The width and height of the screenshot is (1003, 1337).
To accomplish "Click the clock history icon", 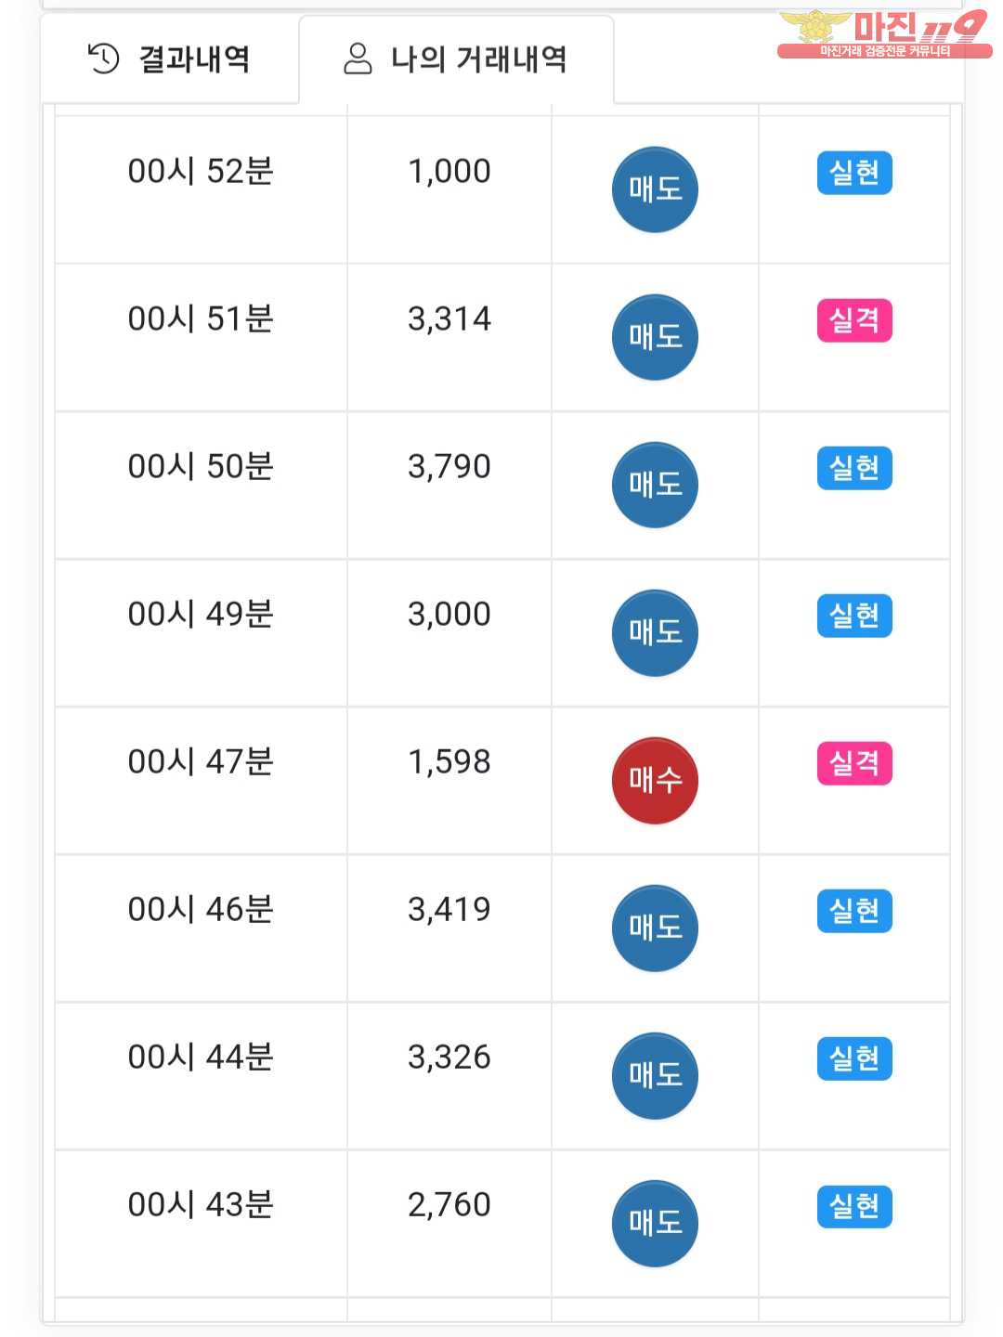I will [103, 58].
